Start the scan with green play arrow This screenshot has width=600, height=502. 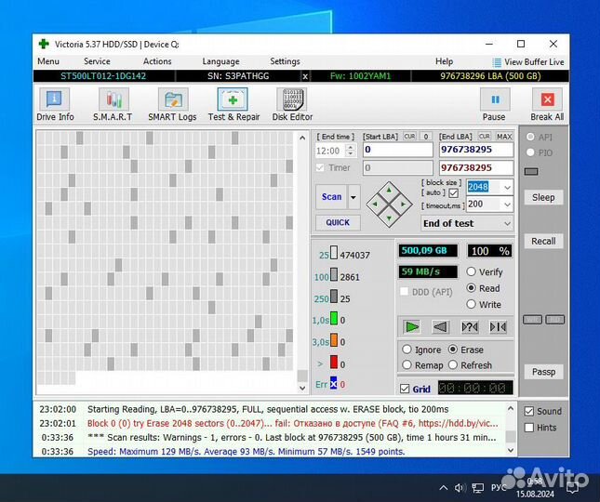coord(412,327)
